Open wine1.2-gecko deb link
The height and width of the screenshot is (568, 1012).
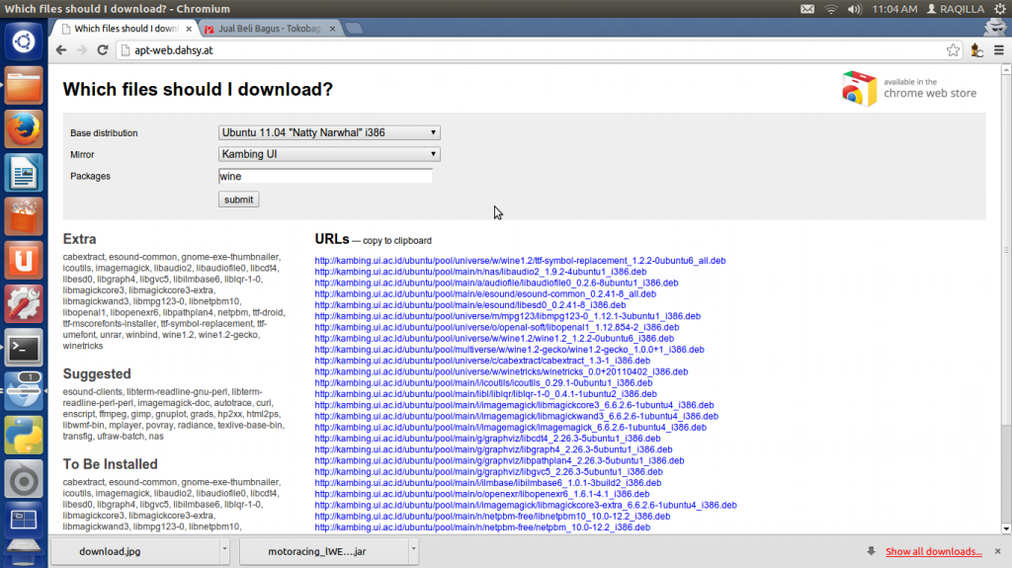click(x=509, y=350)
